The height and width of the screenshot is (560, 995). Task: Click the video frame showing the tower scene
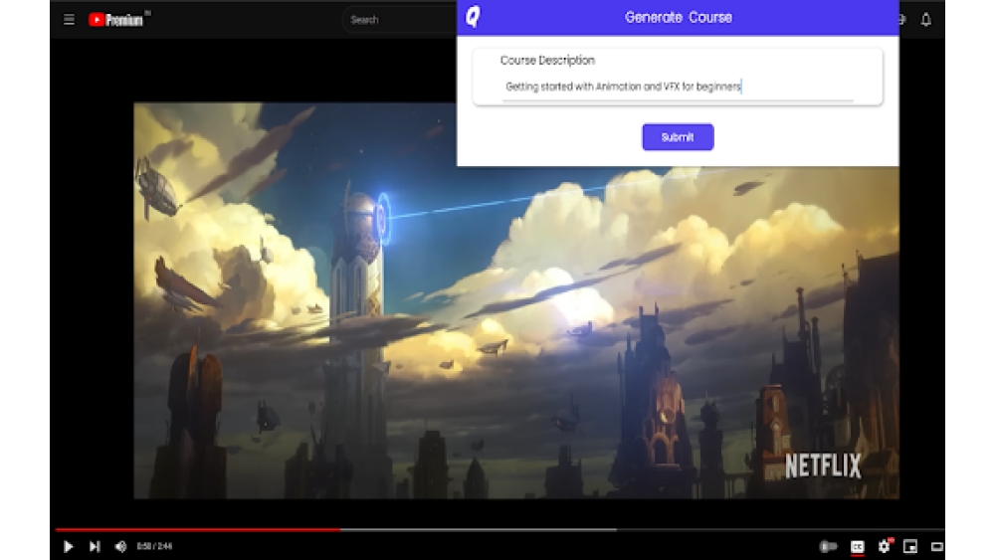pos(515,300)
